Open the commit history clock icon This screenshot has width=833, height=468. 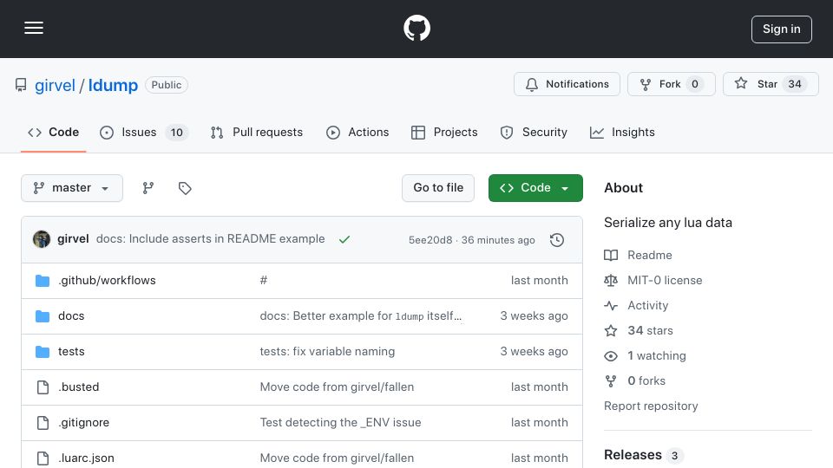[557, 240]
